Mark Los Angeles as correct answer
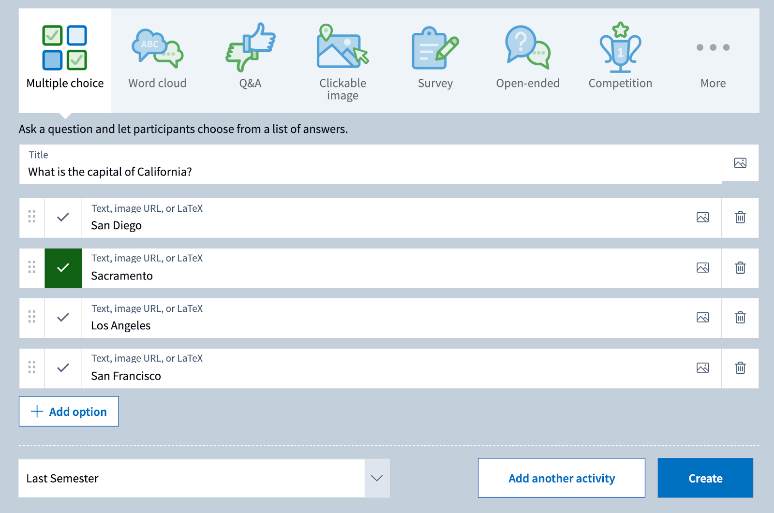 click(63, 318)
